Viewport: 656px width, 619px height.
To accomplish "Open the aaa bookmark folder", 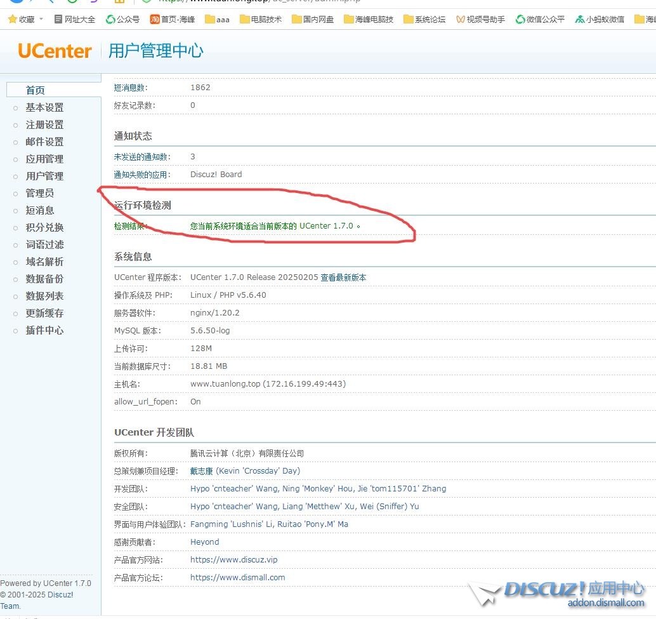I will (217, 19).
